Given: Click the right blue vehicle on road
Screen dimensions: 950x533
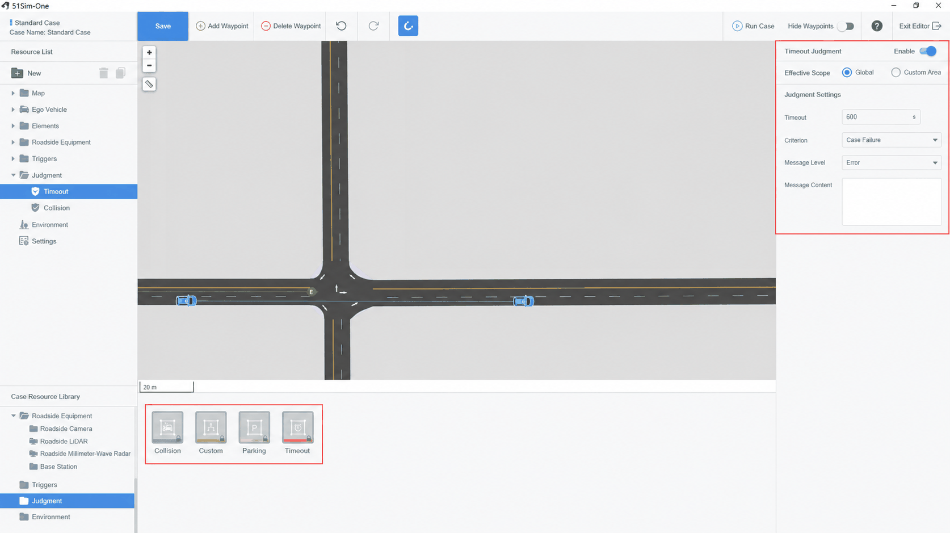Looking at the screenshot, I should pos(524,301).
